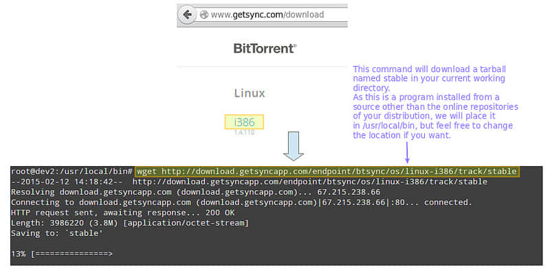This screenshot has height=271, width=550.
Task: Click the 13% progress percentage text
Action: [19, 254]
